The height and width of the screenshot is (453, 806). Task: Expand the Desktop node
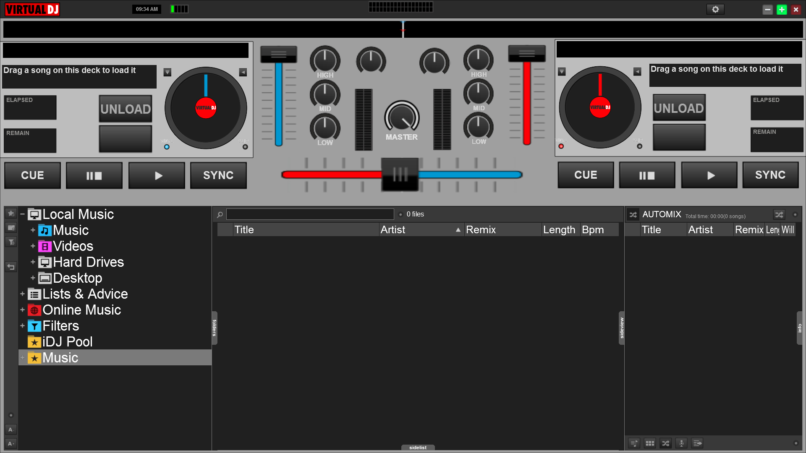click(x=33, y=278)
